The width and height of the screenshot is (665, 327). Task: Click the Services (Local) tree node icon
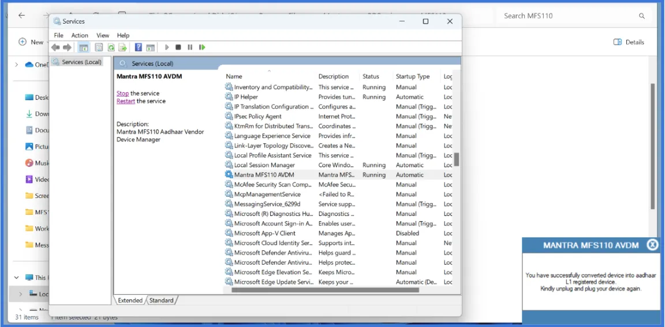55,62
